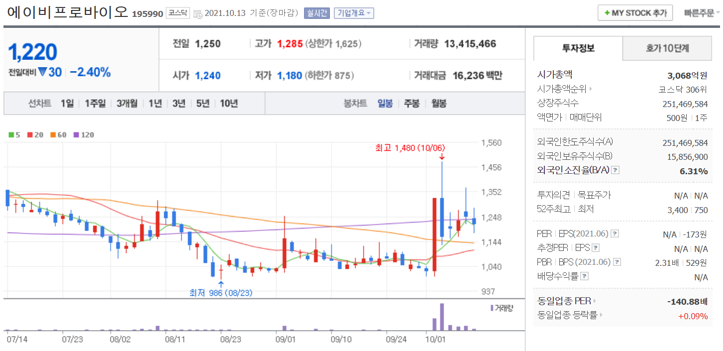Click the 코스닥 306위 ranking value
The width and height of the screenshot is (723, 351).
click(683, 90)
